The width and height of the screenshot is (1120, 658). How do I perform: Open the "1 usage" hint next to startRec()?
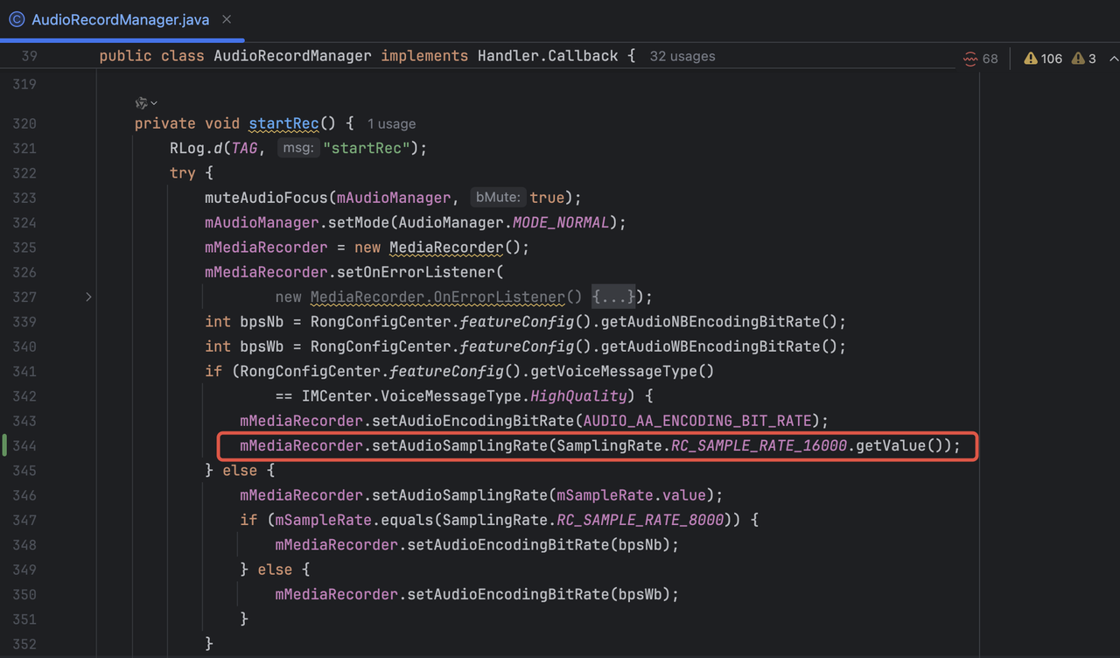tap(391, 124)
